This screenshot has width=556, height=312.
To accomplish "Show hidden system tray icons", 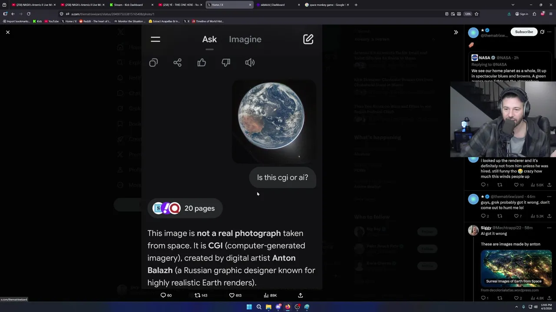I will 517,307.
